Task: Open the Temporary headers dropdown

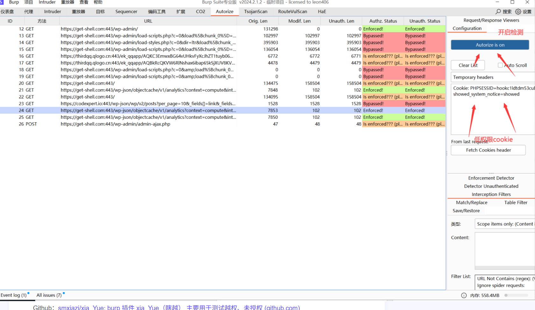Action: click(x=492, y=77)
